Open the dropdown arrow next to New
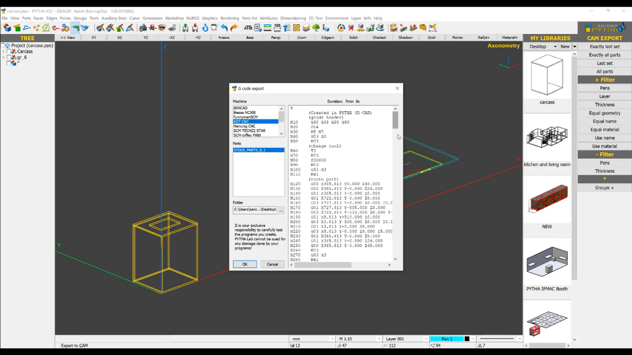Viewport: 632px width, 355px height. (575, 46)
